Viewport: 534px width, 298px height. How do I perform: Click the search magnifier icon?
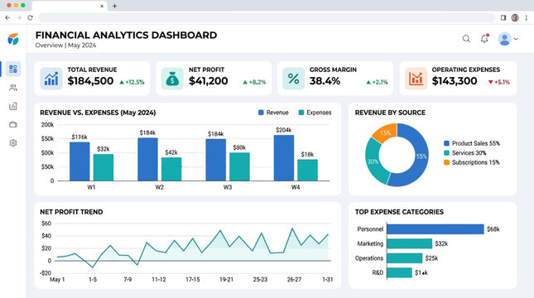(466, 39)
